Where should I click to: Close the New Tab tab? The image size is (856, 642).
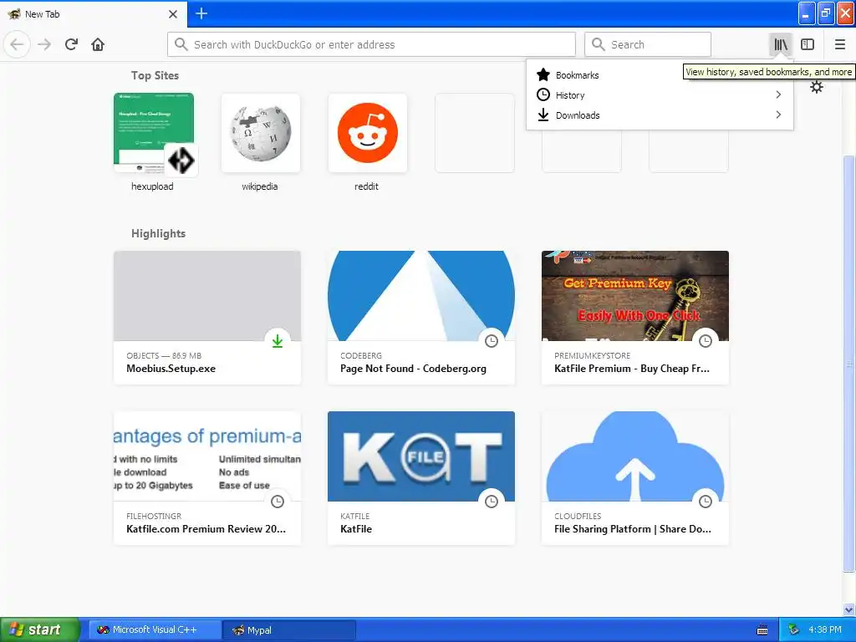click(172, 14)
